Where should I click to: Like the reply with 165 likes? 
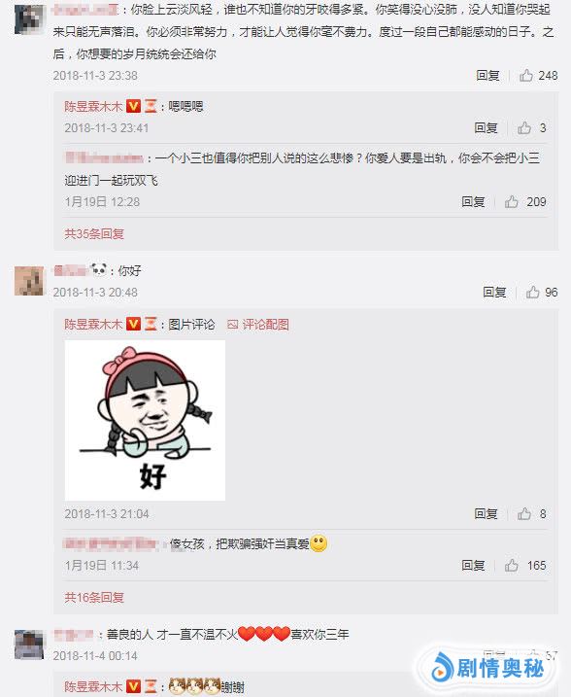[x=511, y=566]
